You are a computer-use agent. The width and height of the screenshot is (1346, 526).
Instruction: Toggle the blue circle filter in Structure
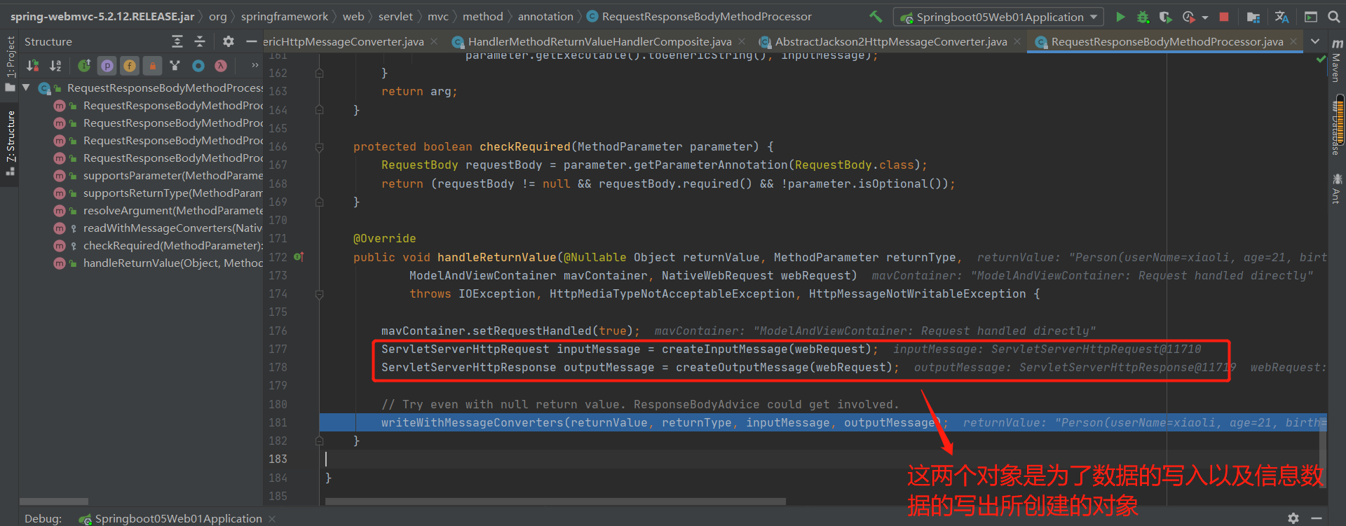[x=198, y=66]
